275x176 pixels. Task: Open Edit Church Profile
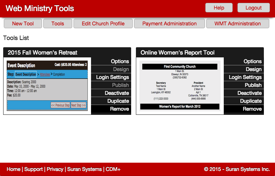tap(103, 23)
